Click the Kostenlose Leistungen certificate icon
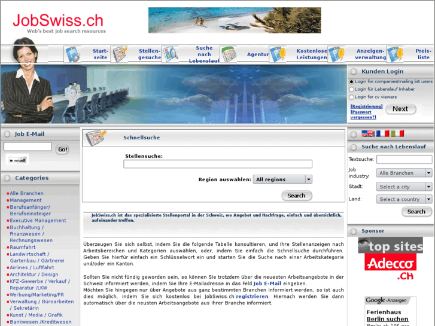Screen dimensions: 435x326 278,54
